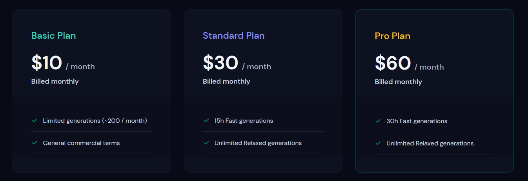Select the Standard Plan heading
This screenshot has height=181, width=528.
point(233,36)
